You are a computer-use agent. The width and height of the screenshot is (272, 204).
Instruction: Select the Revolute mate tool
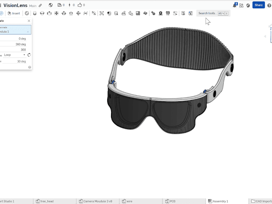42,13
